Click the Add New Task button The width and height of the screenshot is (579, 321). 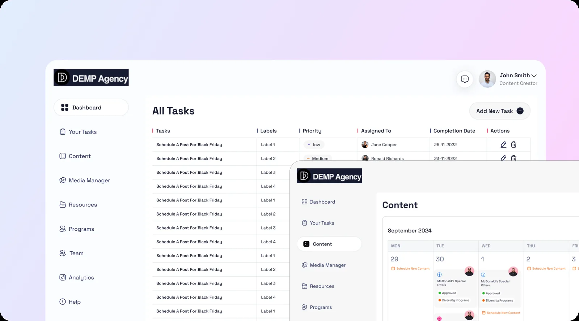coord(500,111)
